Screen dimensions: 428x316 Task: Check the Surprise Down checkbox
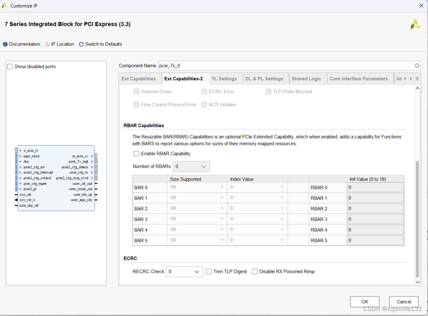pyautogui.click(x=136, y=92)
